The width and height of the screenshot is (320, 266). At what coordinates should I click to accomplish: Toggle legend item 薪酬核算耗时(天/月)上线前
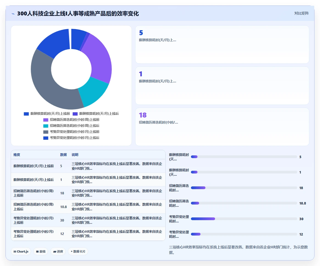47,114
